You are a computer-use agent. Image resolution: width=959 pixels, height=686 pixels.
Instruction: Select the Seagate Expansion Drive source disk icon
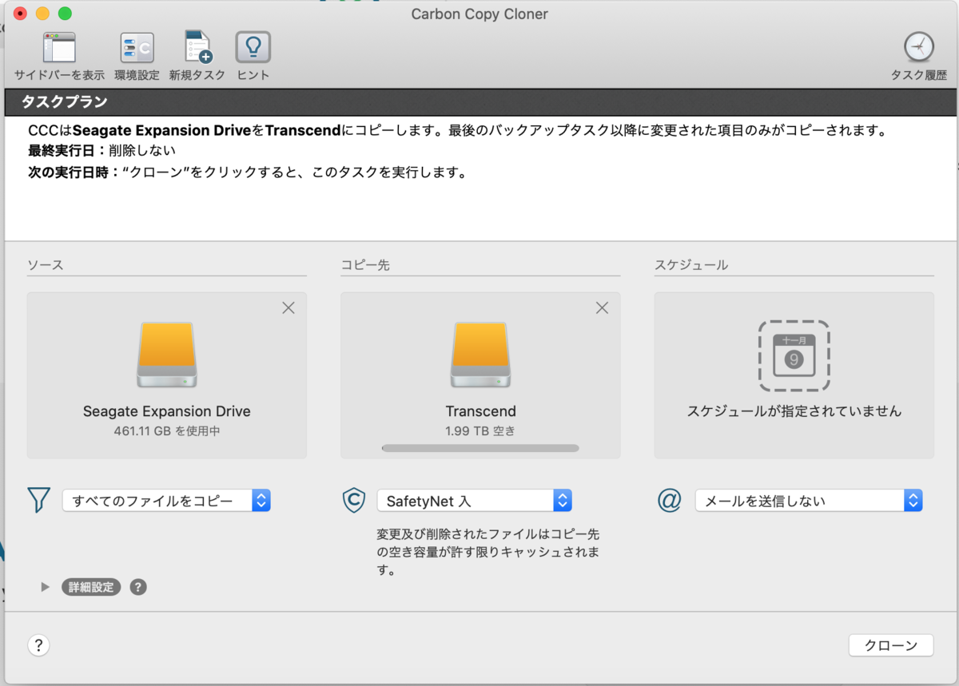(166, 355)
